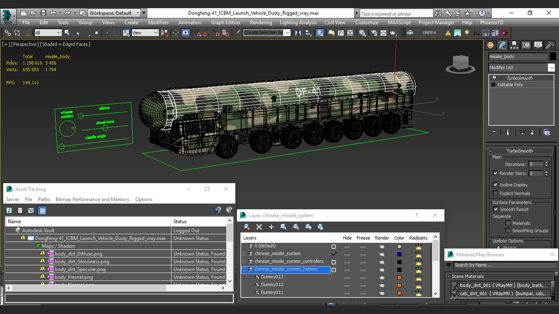Enable the Separate by Materials checkbox
This screenshot has height=314, width=559.
coord(508,223)
